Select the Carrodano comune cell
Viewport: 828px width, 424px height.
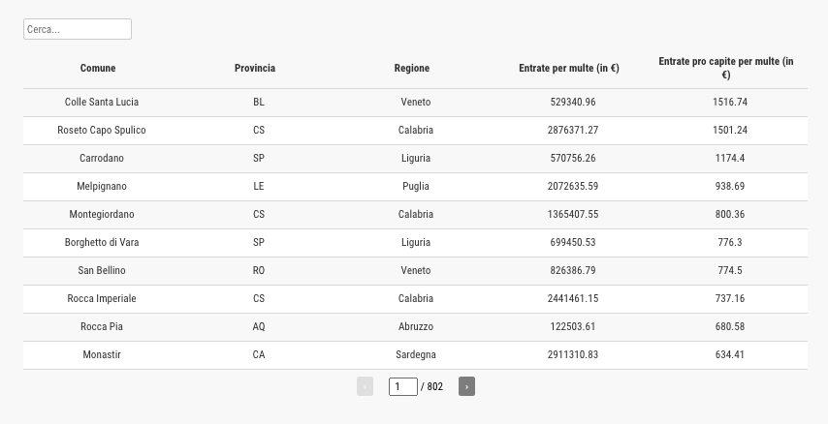pos(102,158)
